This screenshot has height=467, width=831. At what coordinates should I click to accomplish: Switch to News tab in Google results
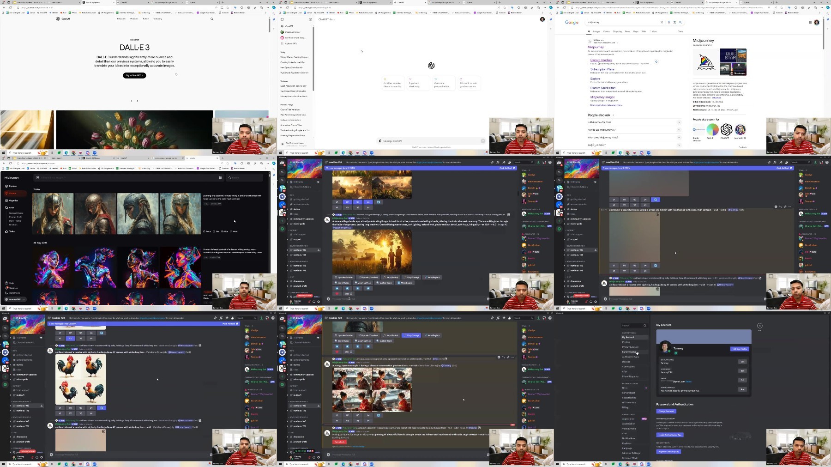627,31
